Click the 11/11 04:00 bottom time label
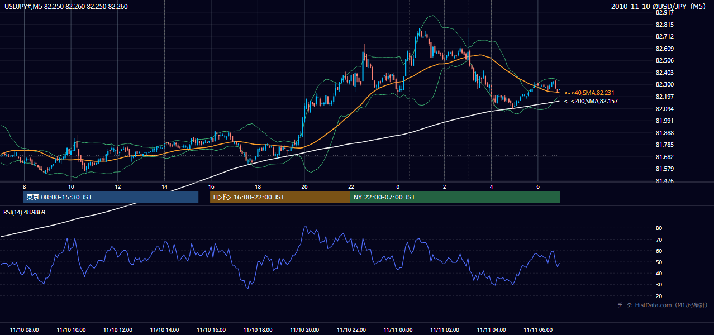 (492, 330)
